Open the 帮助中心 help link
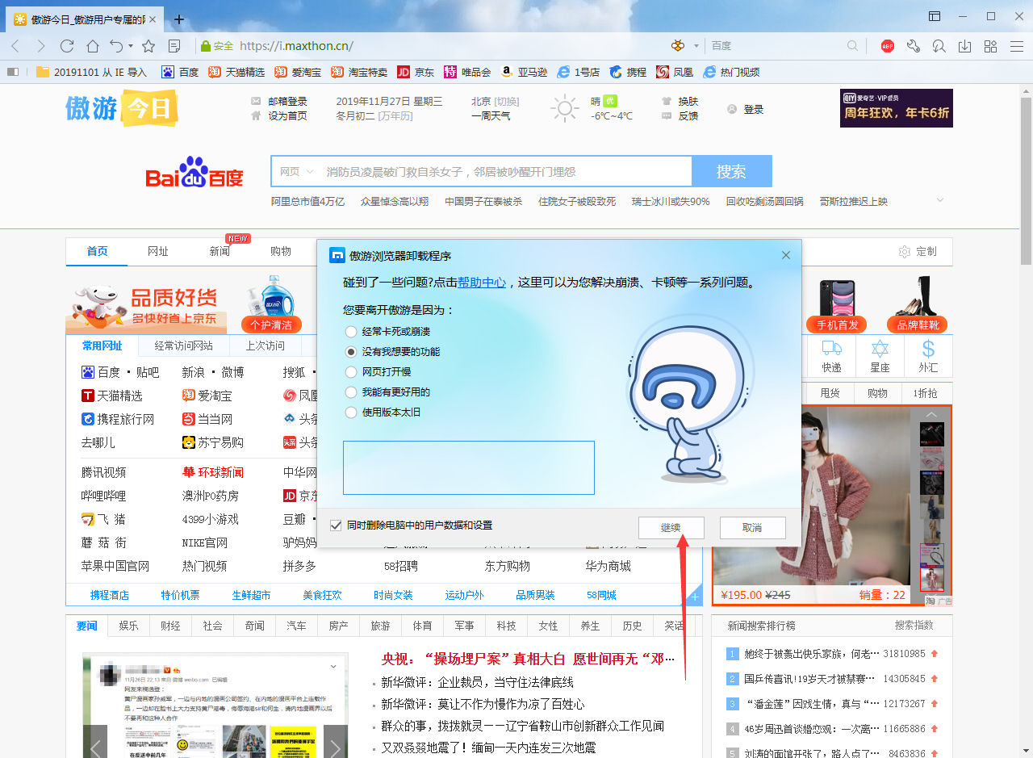Image resolution: width=1033 pixels, height=758 pixels. [x=482, y=282]
